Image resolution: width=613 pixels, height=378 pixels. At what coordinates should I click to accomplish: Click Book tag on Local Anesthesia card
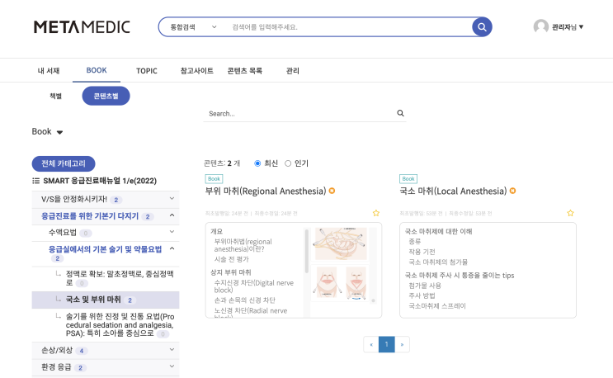click(408, 178)
